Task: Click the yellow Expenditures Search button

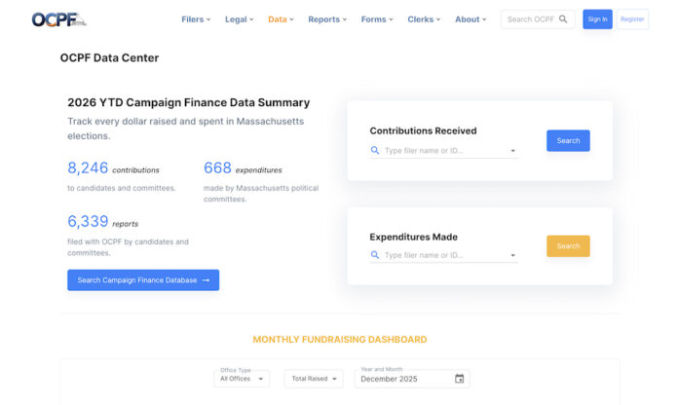Action: click(568, 246)
